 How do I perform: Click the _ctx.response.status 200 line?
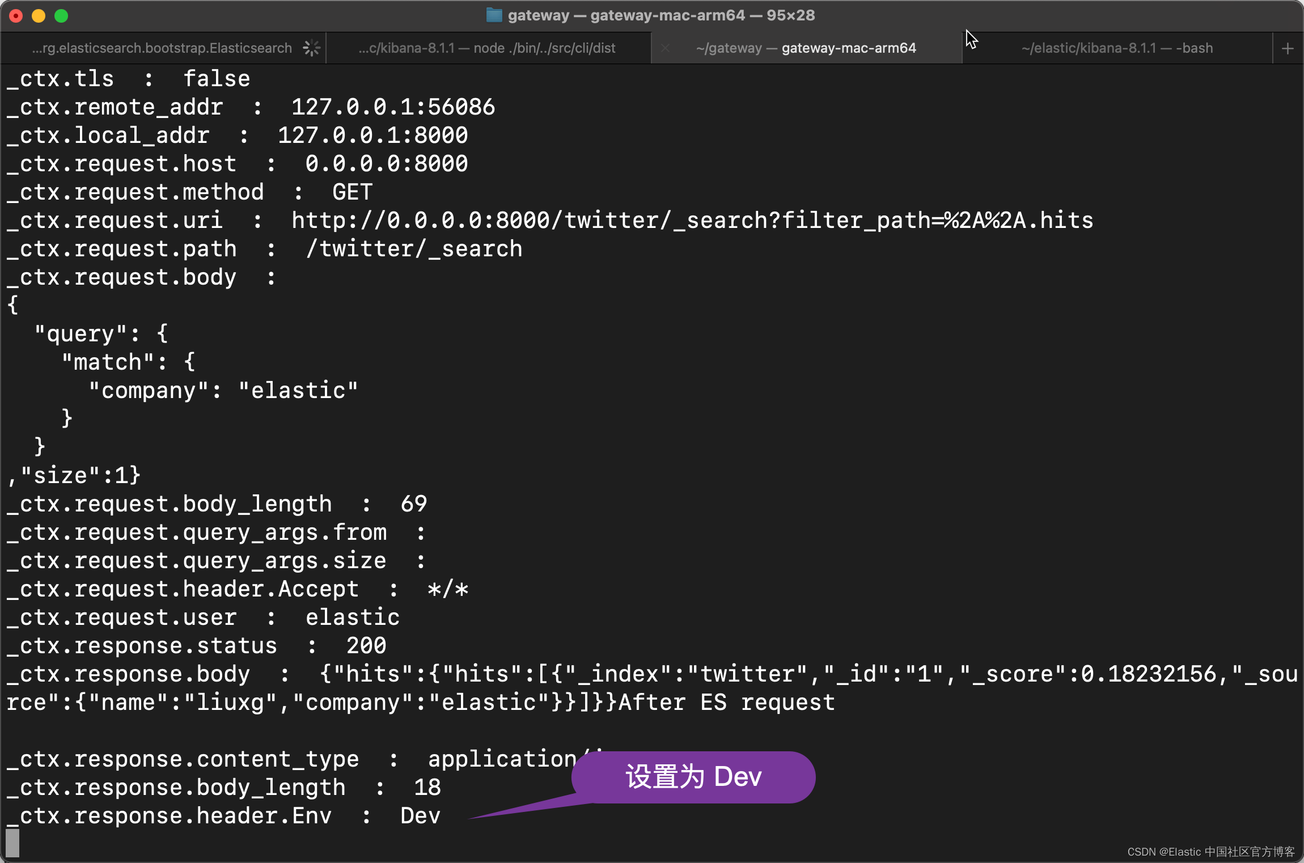[x=196, y=646]
